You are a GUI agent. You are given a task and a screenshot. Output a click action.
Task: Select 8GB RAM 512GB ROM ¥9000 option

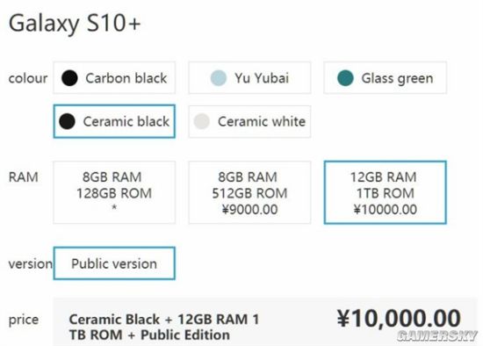(249, 192)
